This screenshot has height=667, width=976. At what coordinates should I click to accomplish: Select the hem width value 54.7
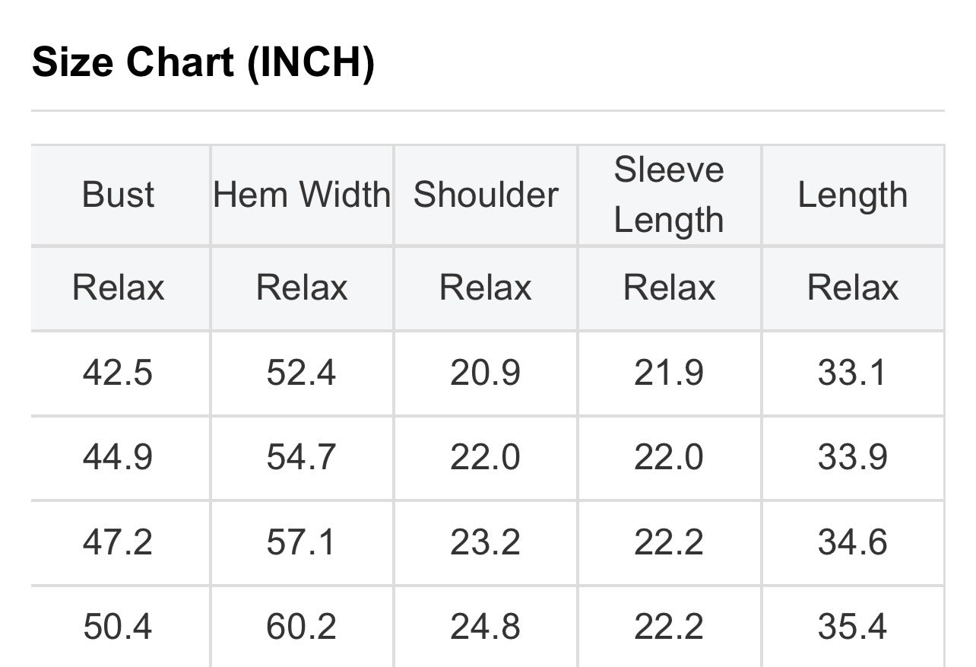click(301, 458)
